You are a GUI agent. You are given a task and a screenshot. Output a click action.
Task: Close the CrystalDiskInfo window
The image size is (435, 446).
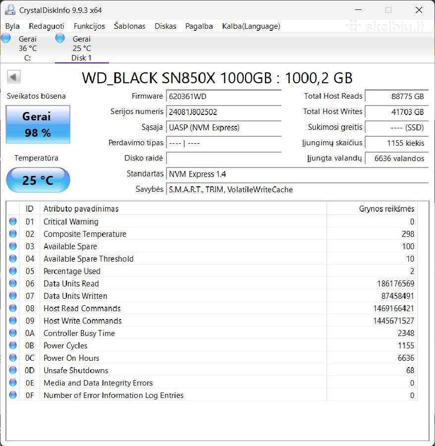(419, 10)
